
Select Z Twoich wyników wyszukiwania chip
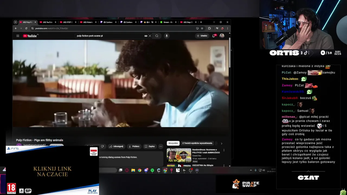pos(197,143)
